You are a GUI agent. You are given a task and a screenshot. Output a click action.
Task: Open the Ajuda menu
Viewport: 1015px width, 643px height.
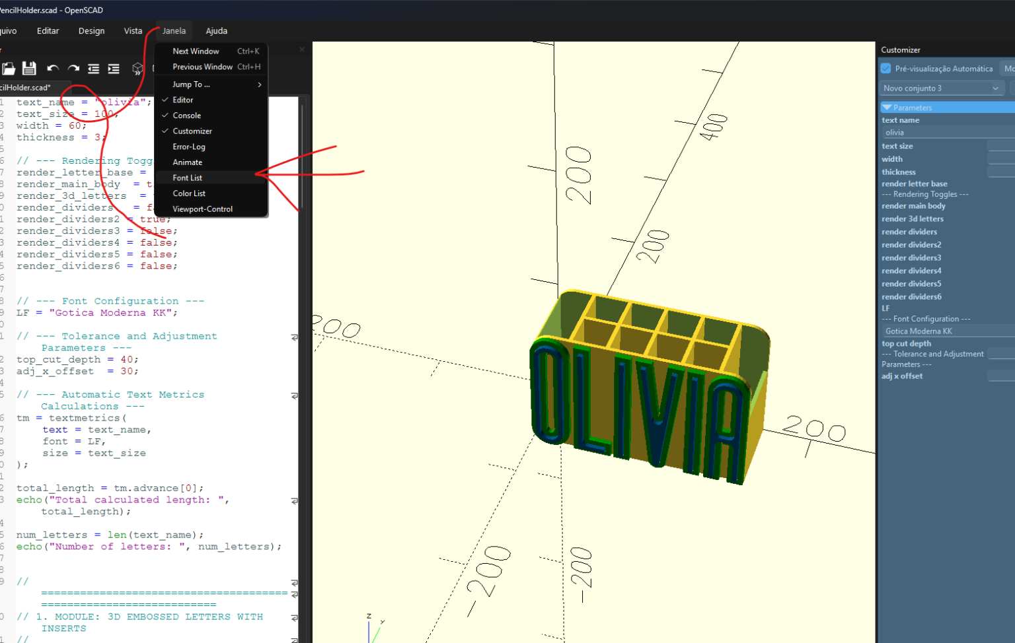216,31
